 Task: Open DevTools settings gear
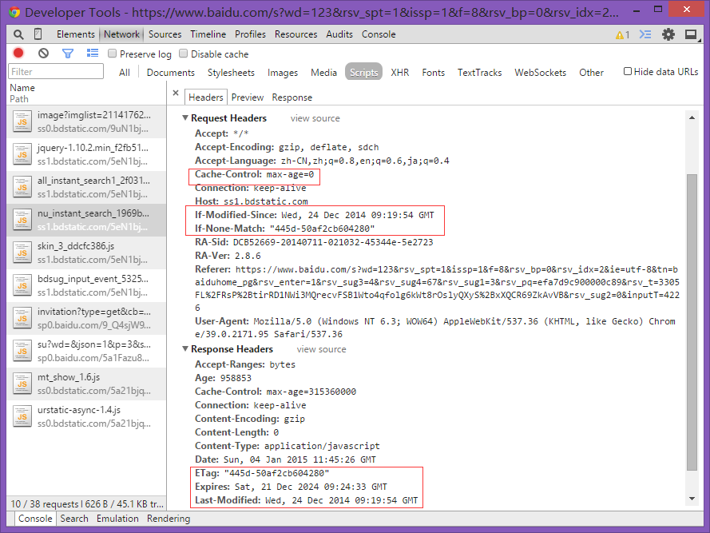click(x=668, y=34)
